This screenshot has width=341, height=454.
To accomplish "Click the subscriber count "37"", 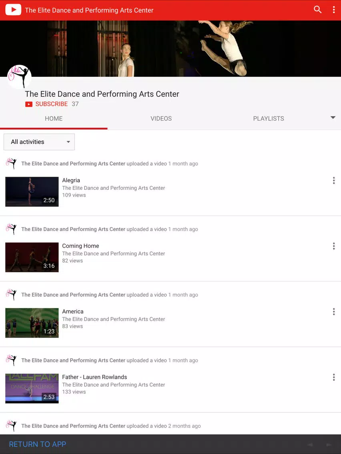I will (75, 104).
